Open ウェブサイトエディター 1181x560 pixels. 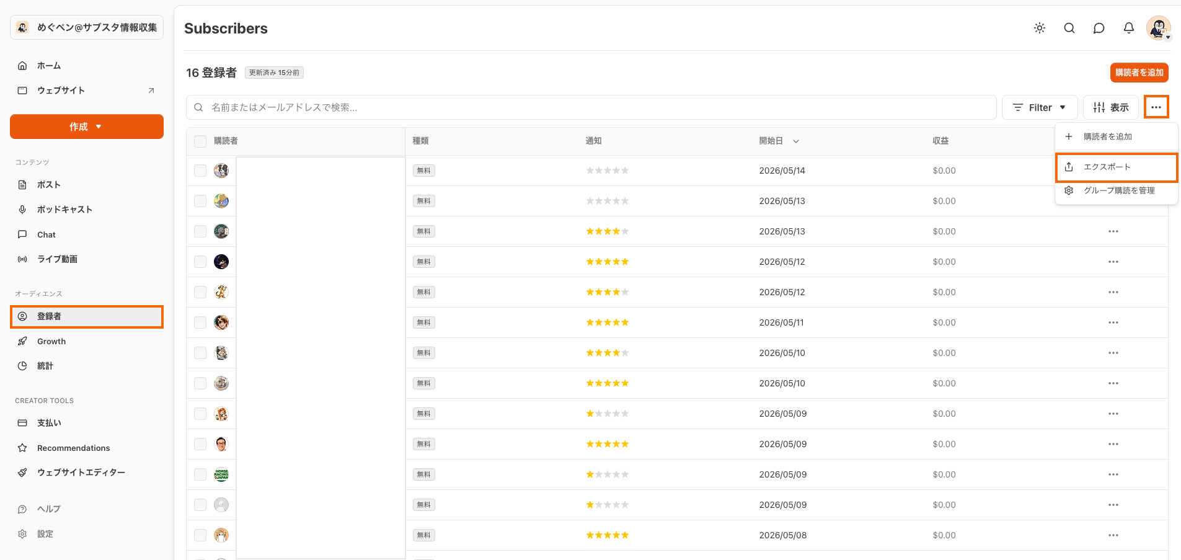tap(87, 473)
